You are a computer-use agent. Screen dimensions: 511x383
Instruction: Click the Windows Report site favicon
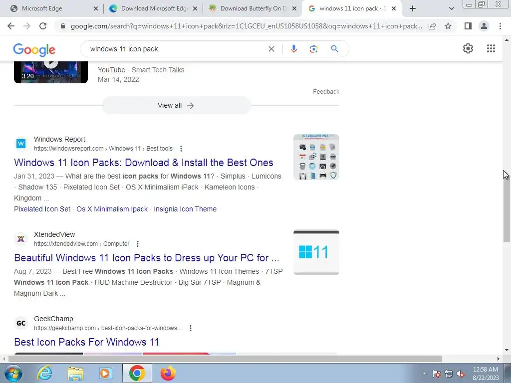(x=21, y=143)
